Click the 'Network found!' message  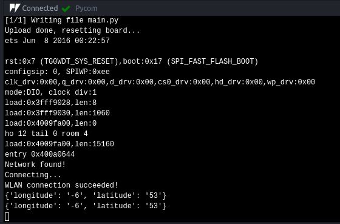35,165
